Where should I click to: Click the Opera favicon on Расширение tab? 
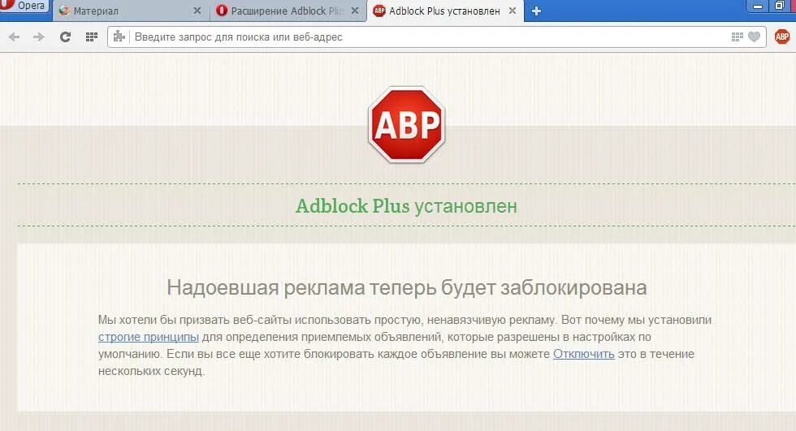(x=221, y=11)
